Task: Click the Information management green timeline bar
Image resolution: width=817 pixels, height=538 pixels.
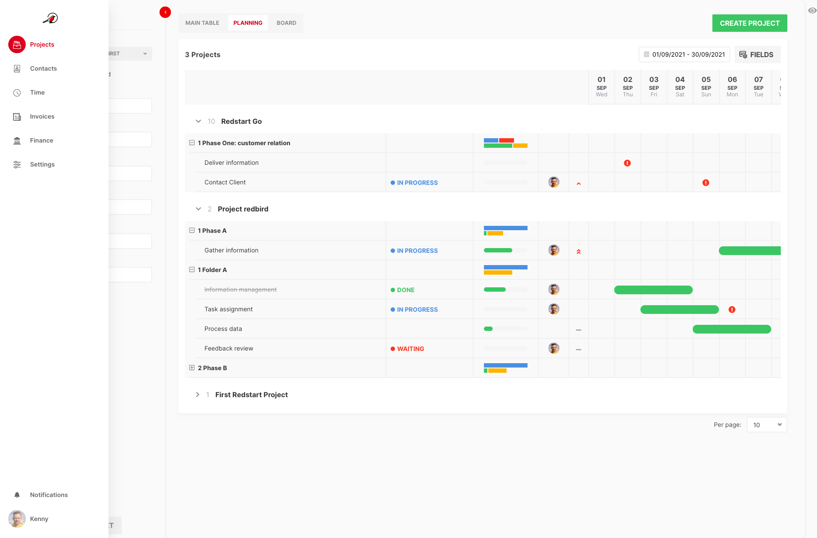Action: pyautogui.click(x=653, y=290)
